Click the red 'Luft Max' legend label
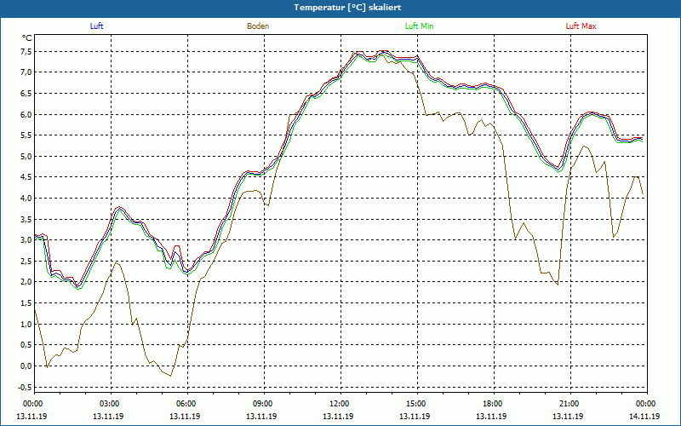This screenshot has height=426, width=681. tap(581, 26)
